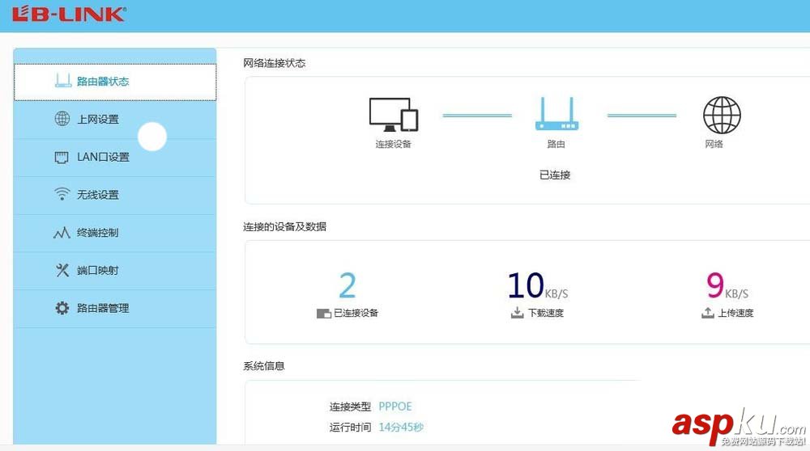
Task: Click the PPPOE connection type value
Action: pos(395,407)
